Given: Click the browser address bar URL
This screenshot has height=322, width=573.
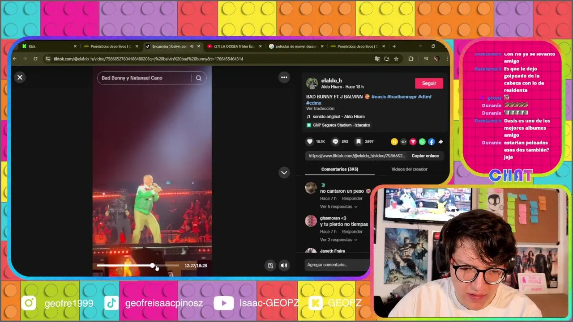Looking at the screenshot, I should coord(148,59).
